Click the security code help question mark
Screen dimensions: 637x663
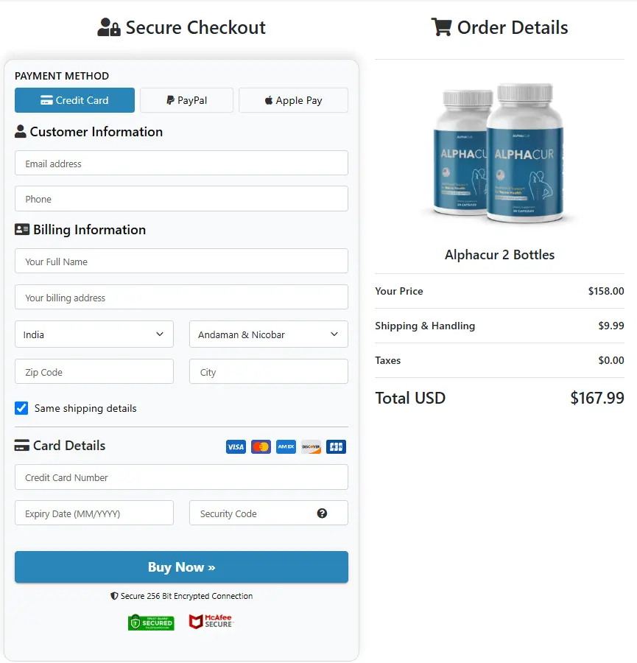pos(322,513)
